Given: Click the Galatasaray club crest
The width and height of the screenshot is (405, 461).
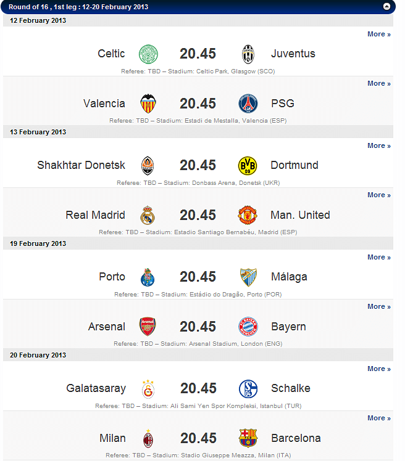Looking at the screenshot, I should tap(148, 388).
